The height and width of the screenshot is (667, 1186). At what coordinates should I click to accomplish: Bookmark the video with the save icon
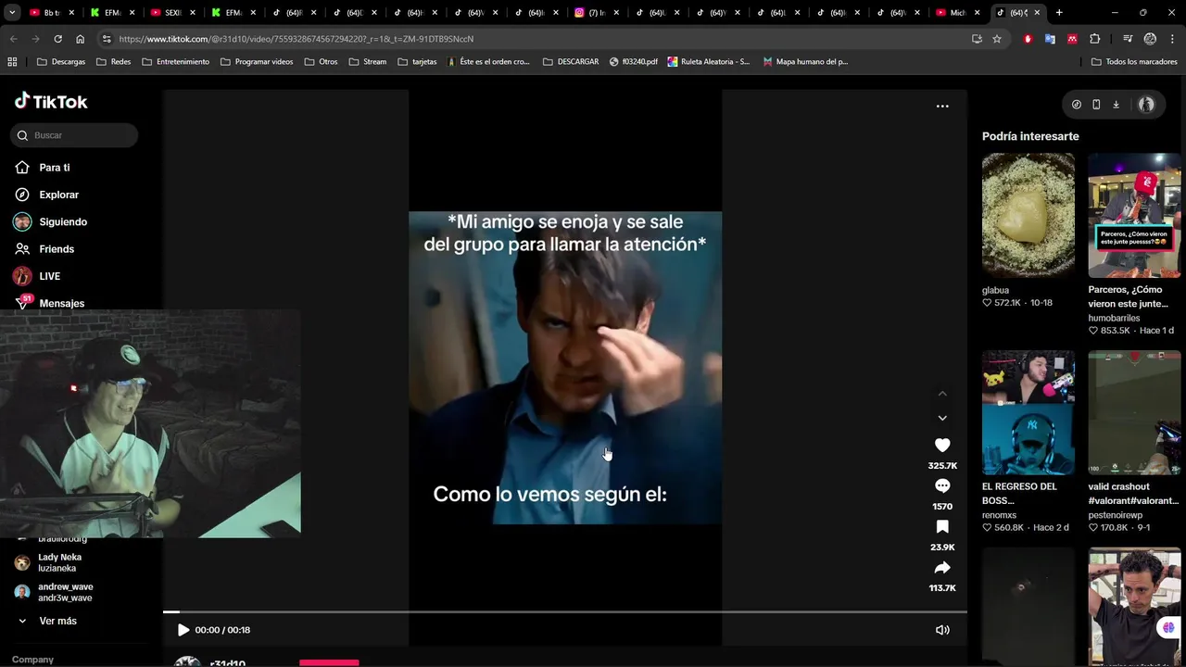[x=942, y=527]
